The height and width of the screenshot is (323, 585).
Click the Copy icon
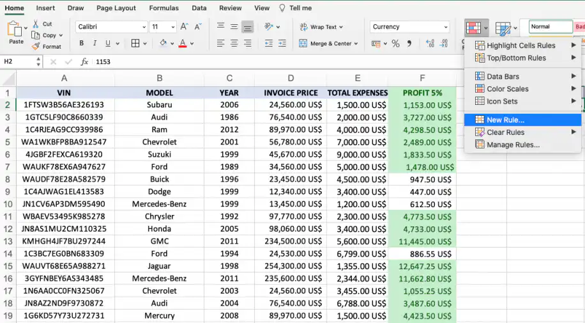click(x=35, y=35)
